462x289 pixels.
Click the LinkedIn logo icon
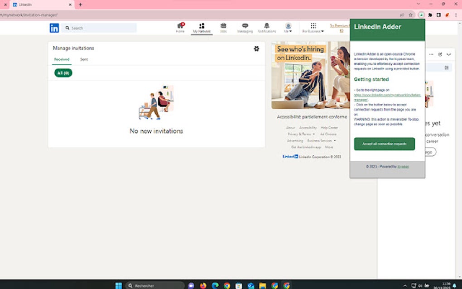[x=54, y=28]
